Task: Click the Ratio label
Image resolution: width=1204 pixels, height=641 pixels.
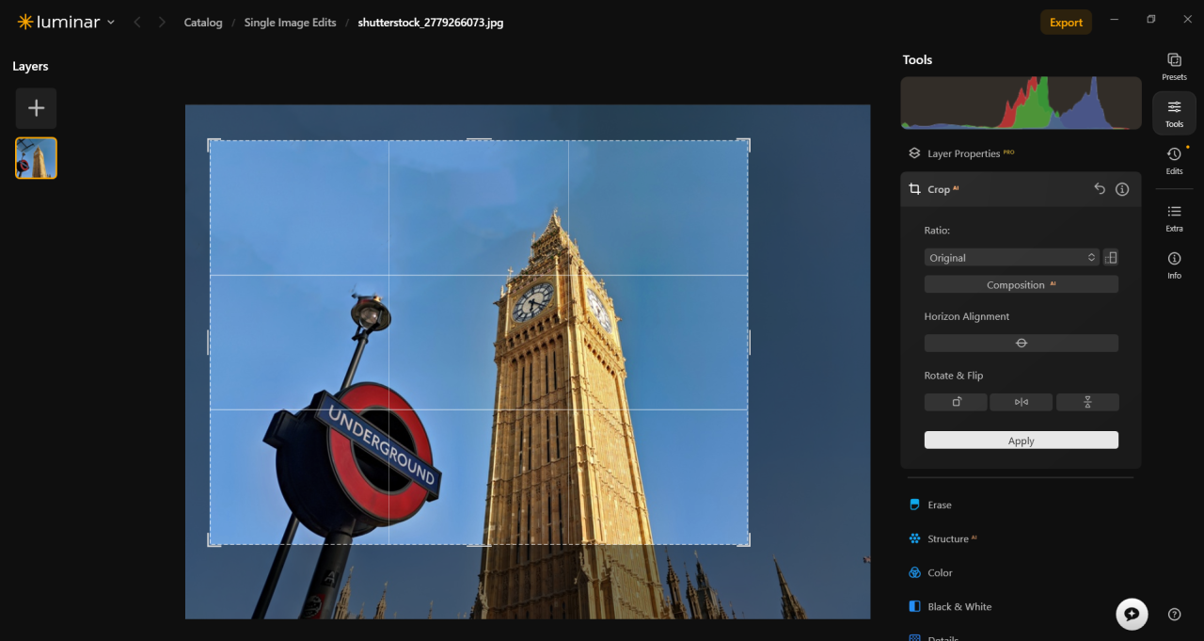Action: point(938,231)
